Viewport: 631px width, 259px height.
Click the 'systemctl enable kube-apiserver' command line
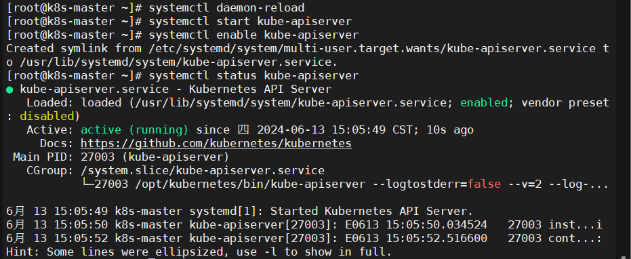(x=253, y=35)
